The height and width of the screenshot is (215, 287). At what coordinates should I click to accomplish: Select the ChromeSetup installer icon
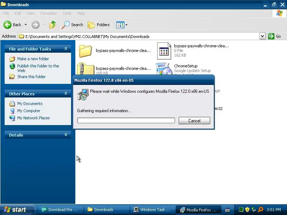click(x=164, y=68)
